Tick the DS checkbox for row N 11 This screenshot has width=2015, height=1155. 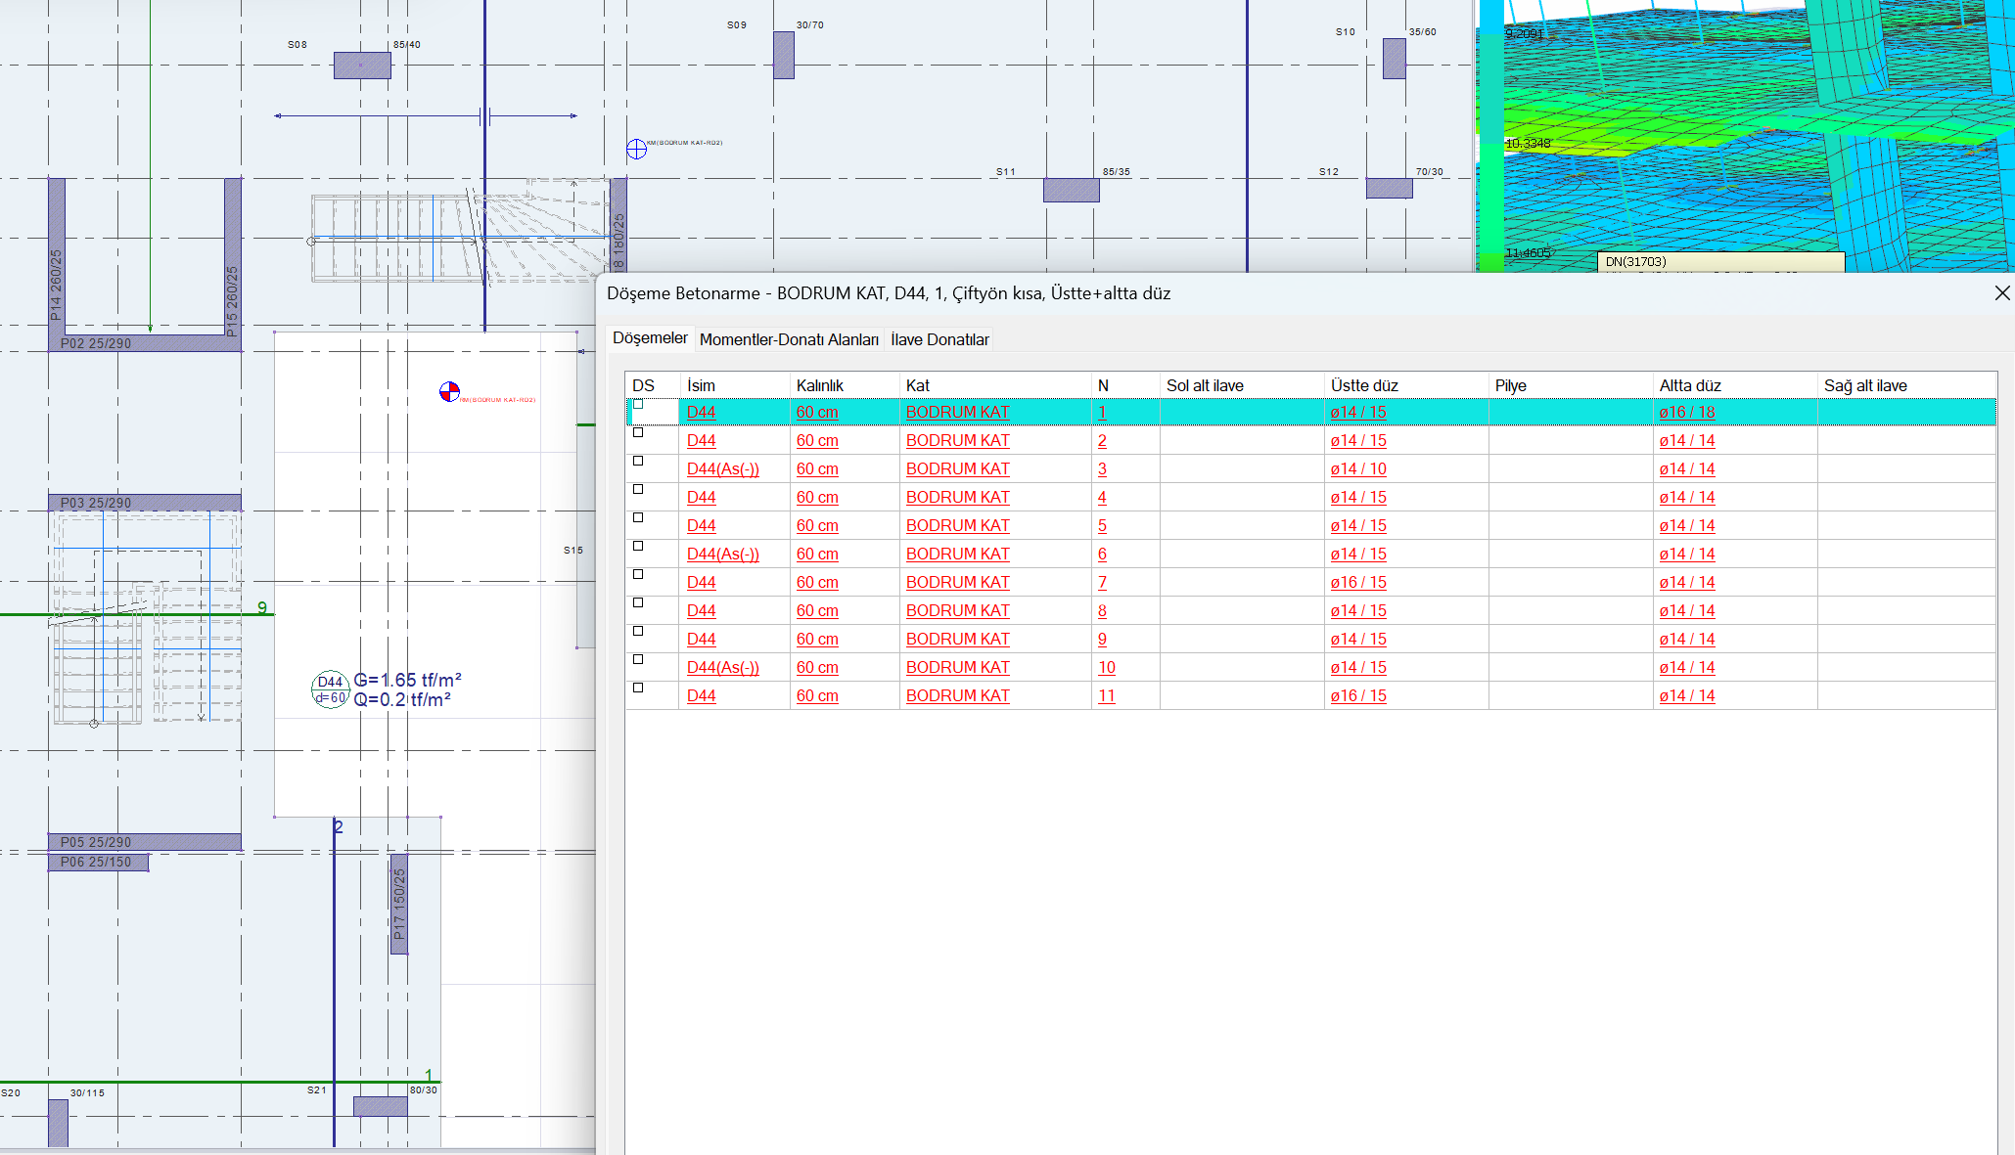pos(638,688)
